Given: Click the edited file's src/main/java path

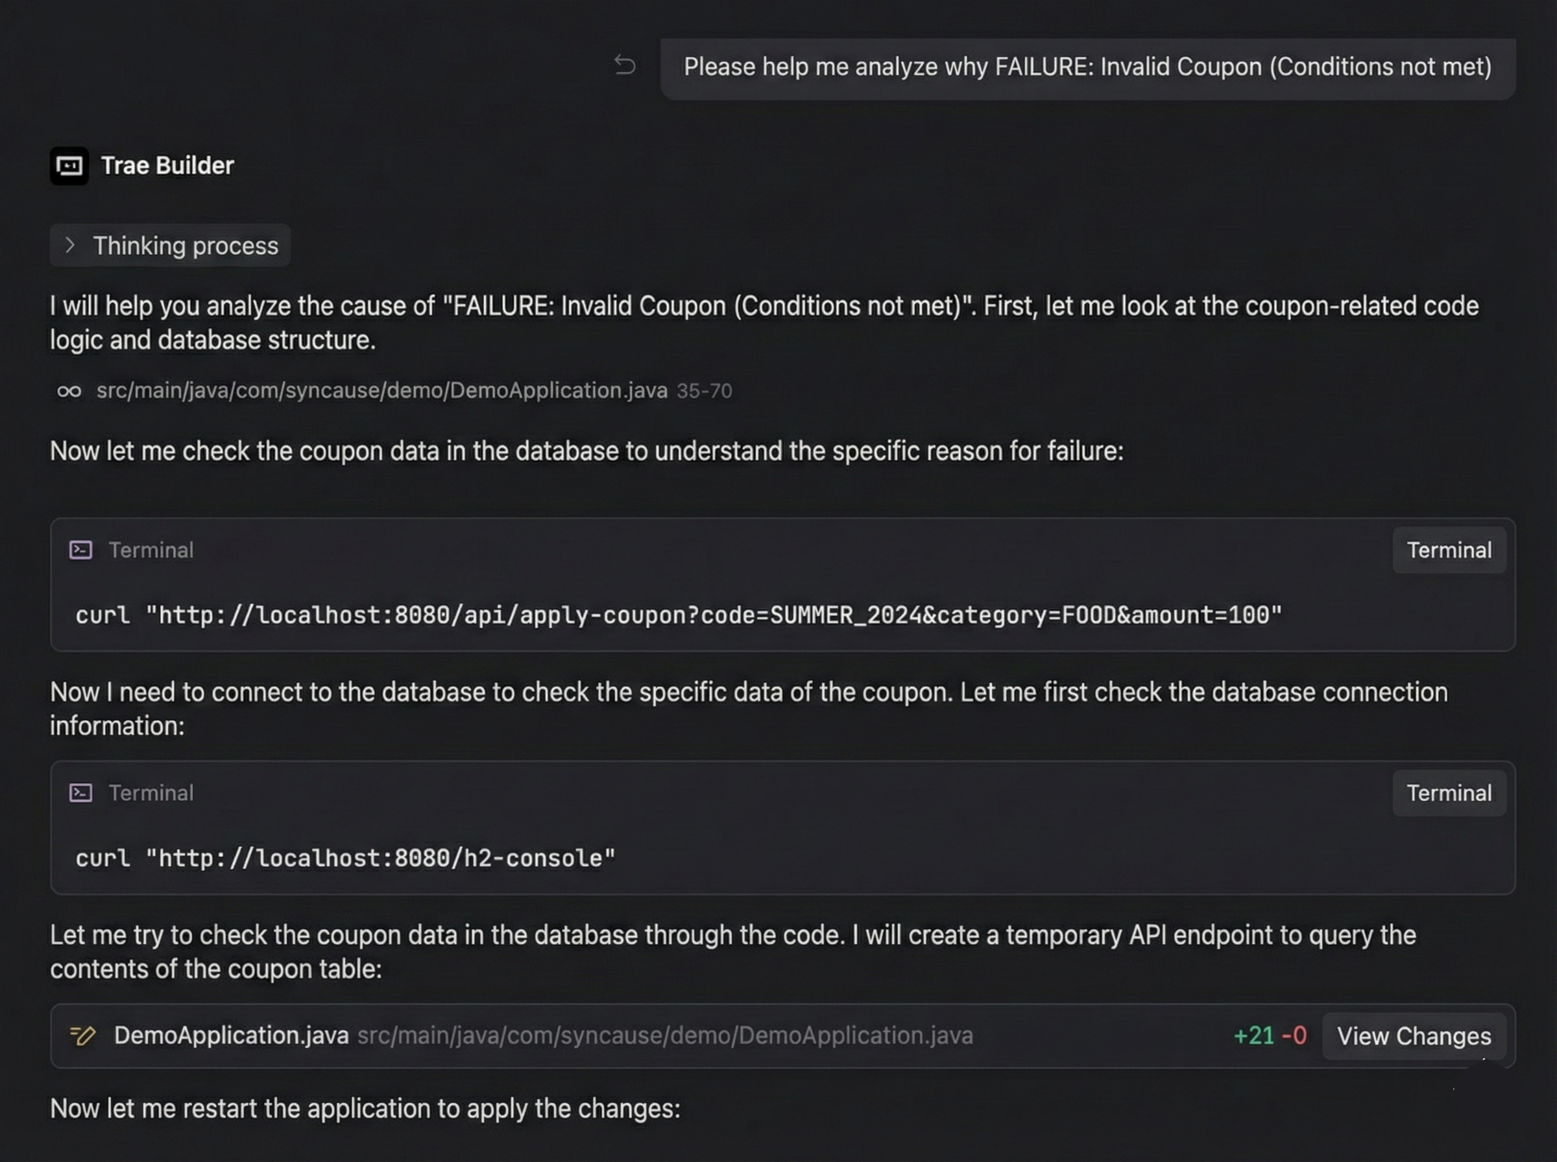Looking at the screenshot, I should [665, 1036].
